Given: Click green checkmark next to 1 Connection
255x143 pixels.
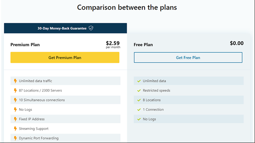Looking at the screenshot, I should point(139,110).
